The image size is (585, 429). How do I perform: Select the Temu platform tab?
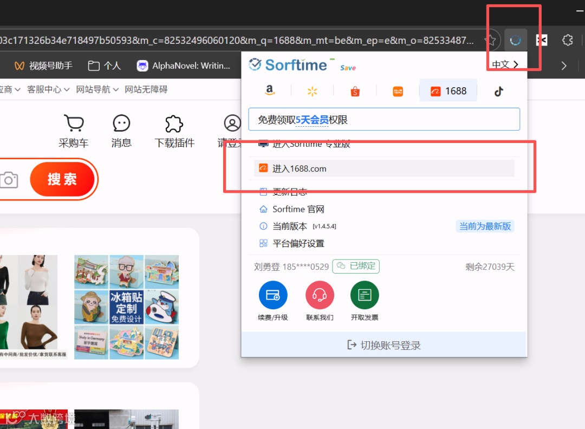pyautogui.click(x=398, y=91)
